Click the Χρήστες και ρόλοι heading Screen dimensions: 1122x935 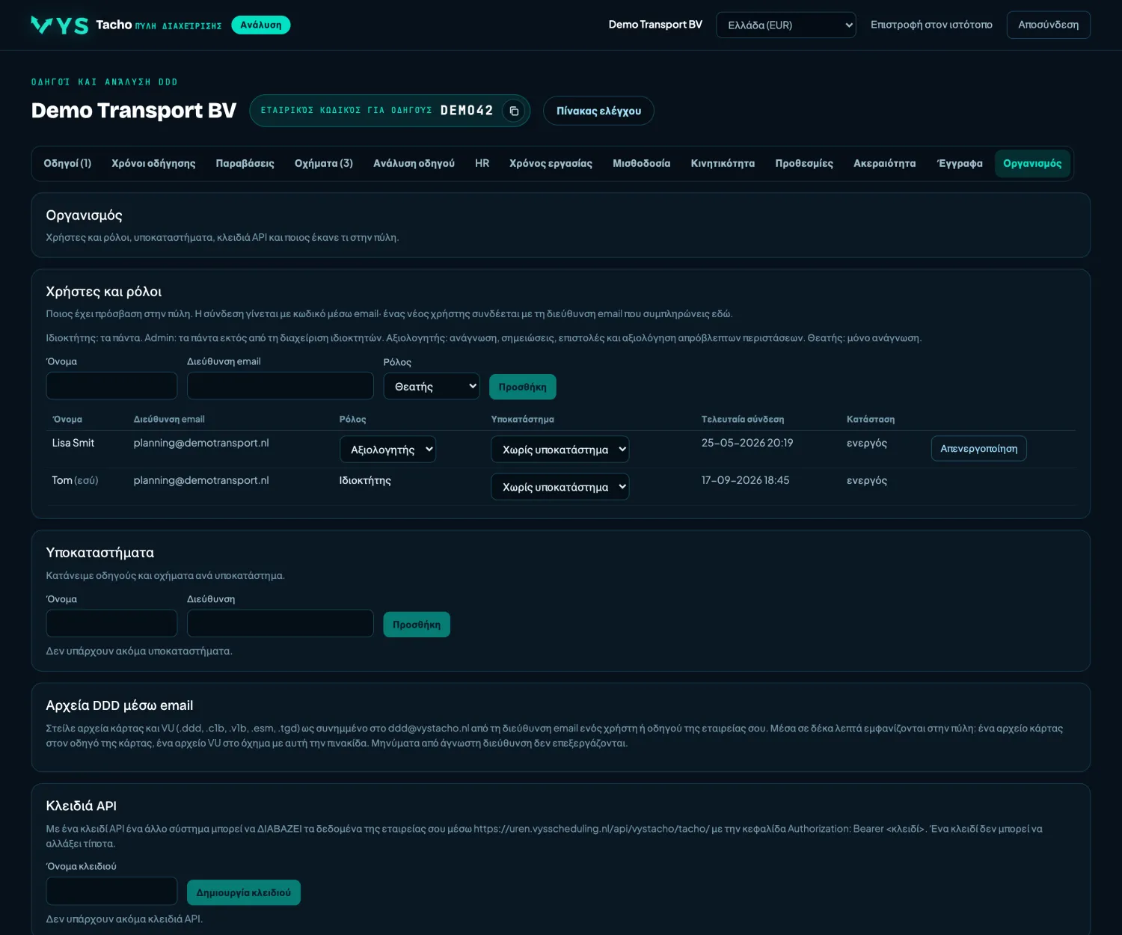point(104,292)
